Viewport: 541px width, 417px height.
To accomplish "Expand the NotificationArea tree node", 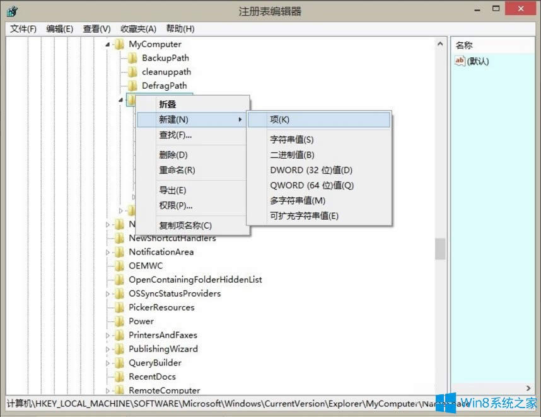I will click(107, 252).
